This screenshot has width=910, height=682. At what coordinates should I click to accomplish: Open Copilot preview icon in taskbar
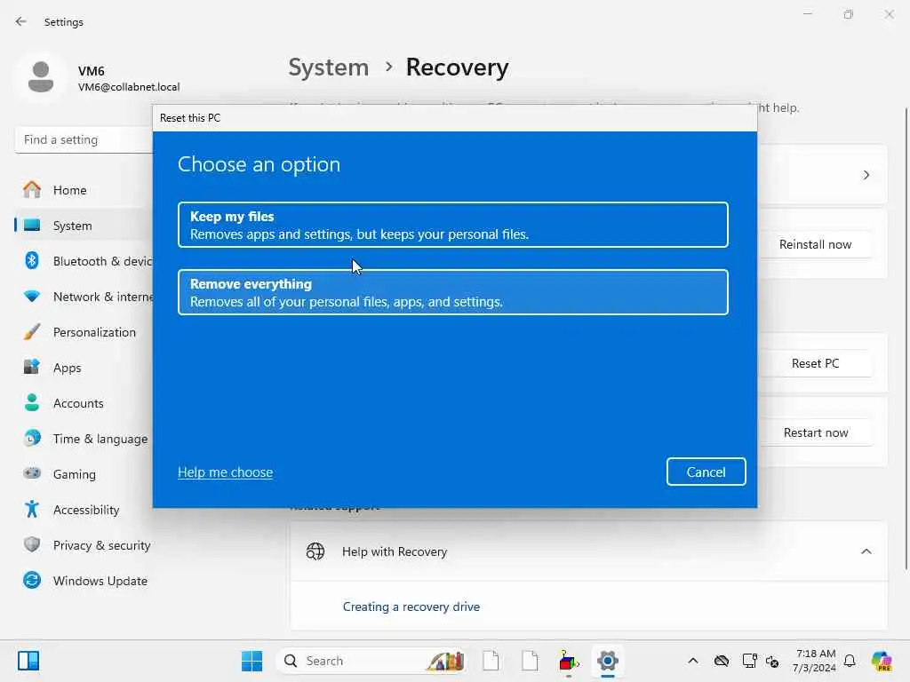point(882,661)
